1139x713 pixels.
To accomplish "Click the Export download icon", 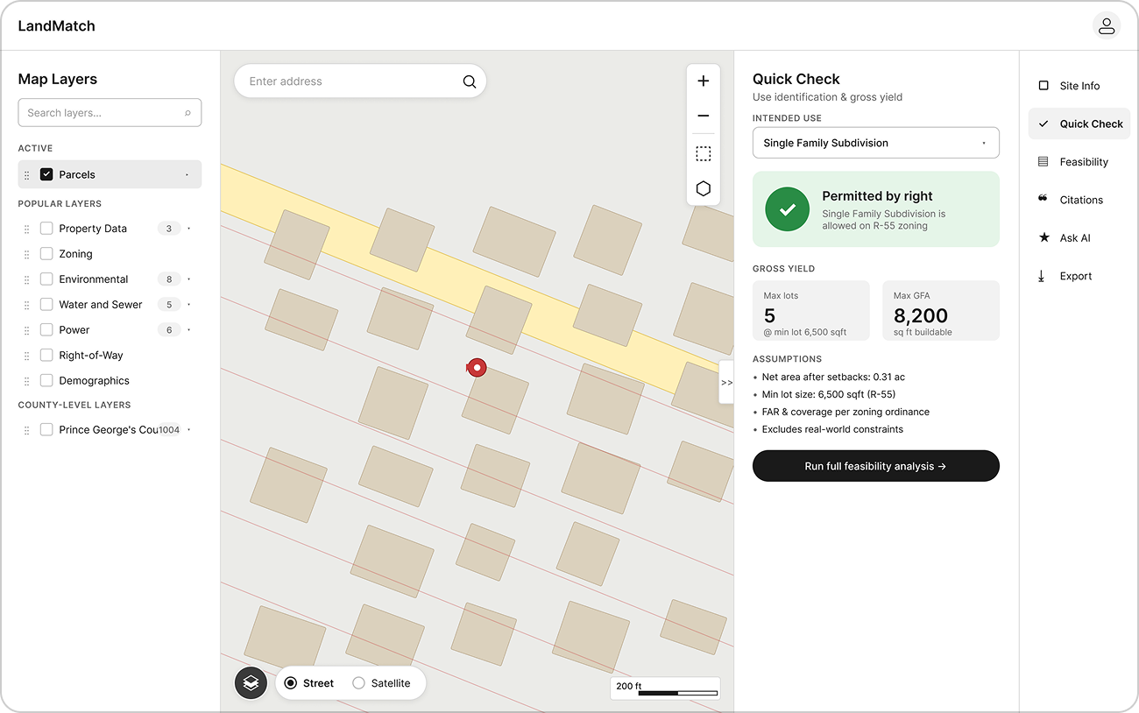I will 1042,276.
